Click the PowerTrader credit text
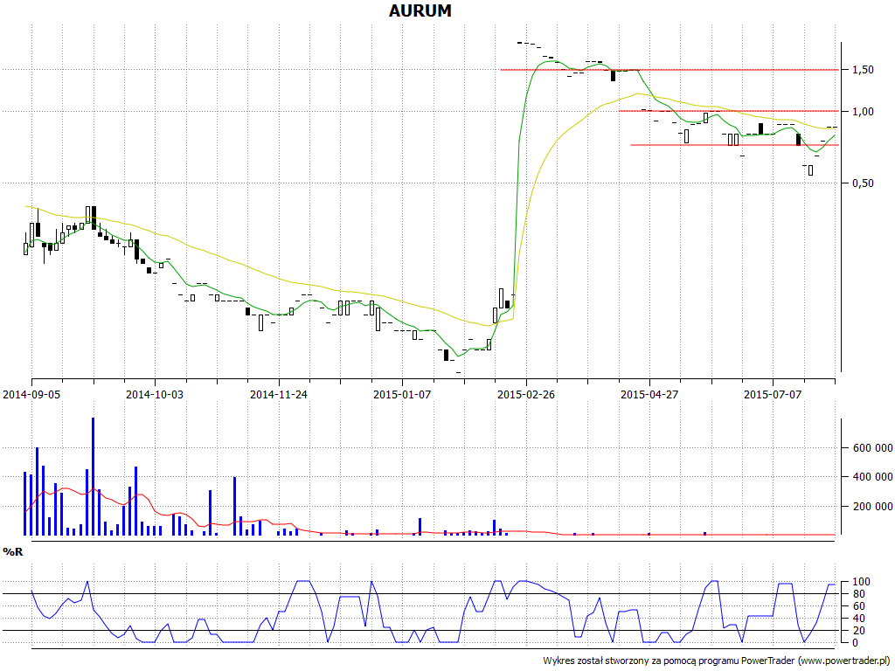 pos(717,661)
